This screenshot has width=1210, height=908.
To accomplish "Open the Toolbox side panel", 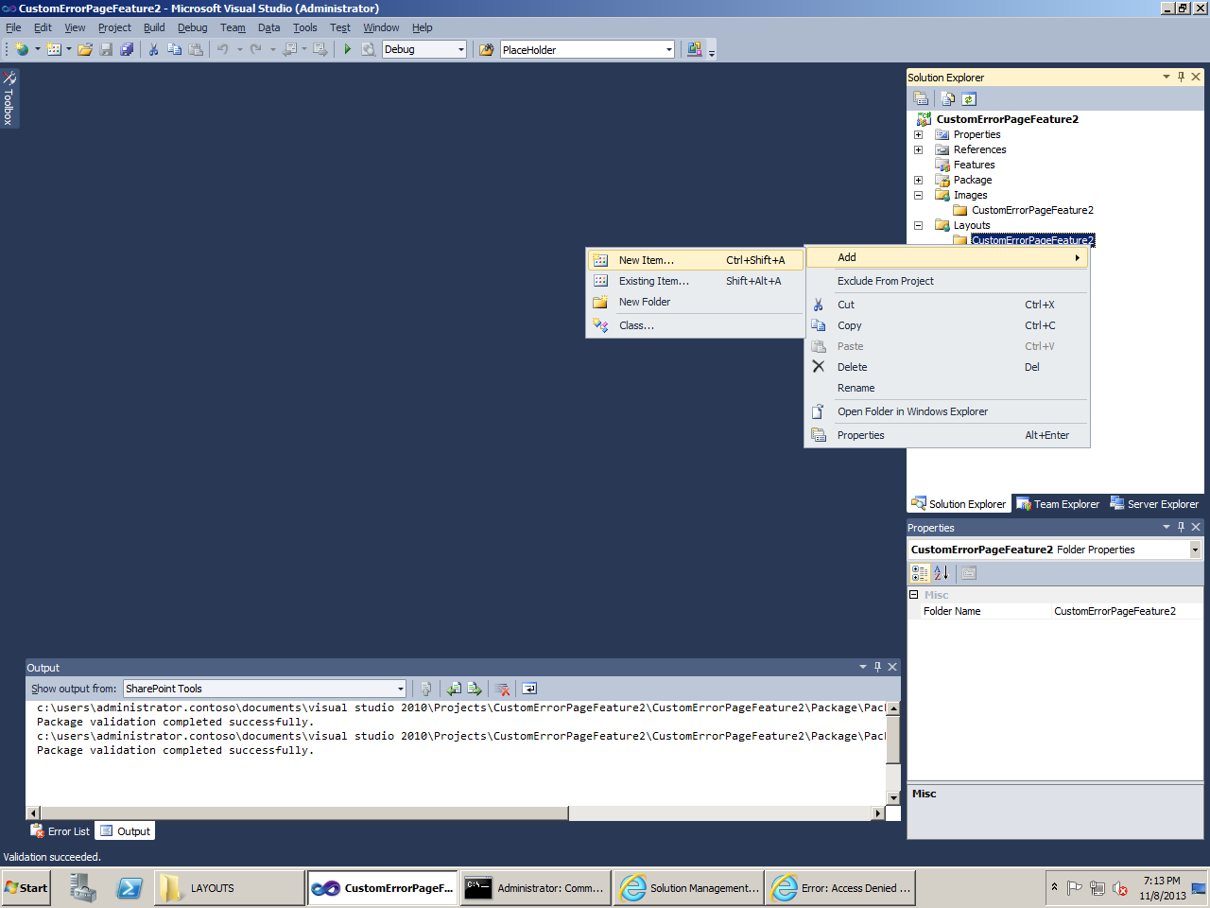I will pyautogui.click(x=9, y=97).
